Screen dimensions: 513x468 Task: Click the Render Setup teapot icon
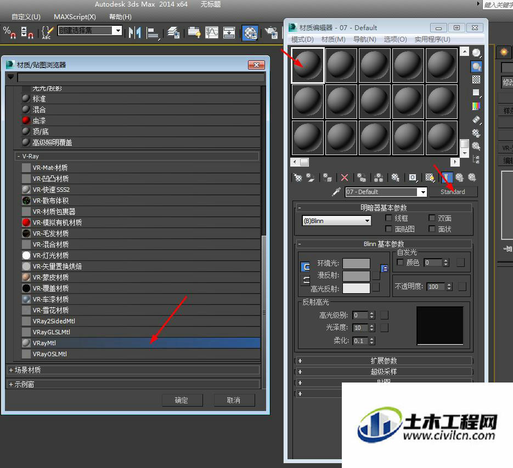(x=271, y=33)
